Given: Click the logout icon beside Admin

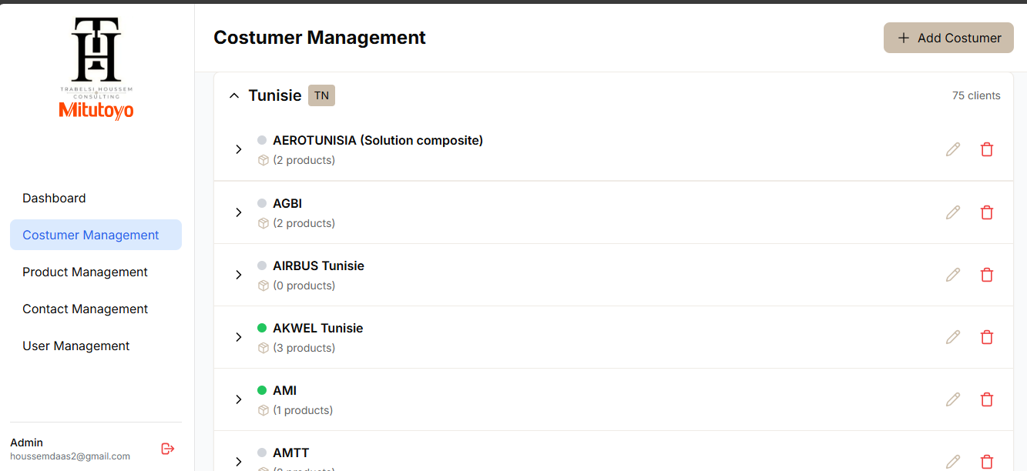Looking at the screenshot, I should 168,449.
